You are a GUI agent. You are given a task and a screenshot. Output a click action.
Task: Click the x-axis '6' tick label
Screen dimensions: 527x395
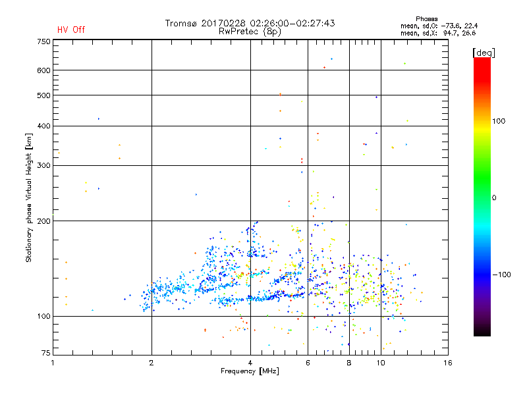(x=308, y=363)
